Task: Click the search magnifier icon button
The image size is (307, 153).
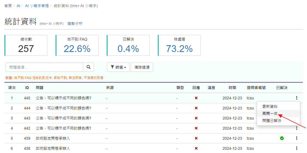Action: pos(88,67)
